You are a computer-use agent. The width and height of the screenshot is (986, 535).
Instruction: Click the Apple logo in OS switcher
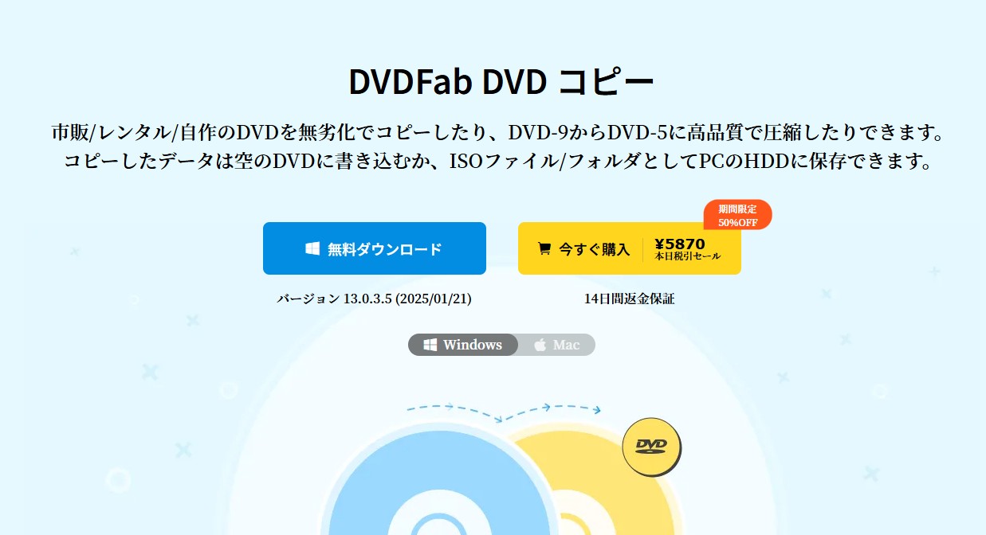pos(540,345)
